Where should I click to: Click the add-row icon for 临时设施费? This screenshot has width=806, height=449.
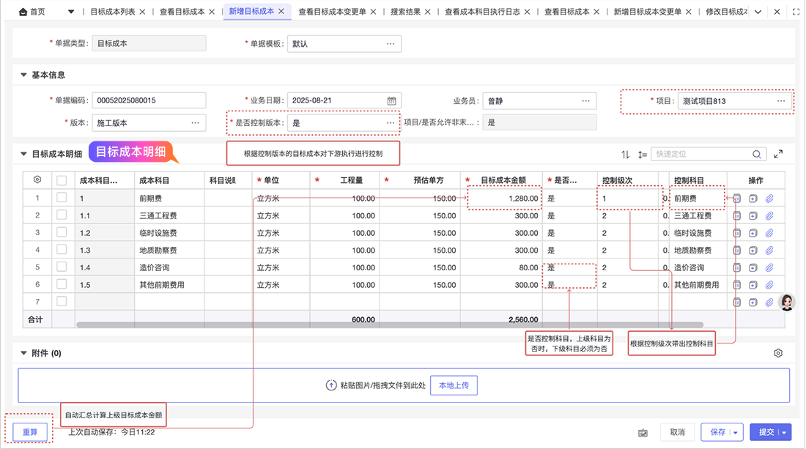point(753,233)
